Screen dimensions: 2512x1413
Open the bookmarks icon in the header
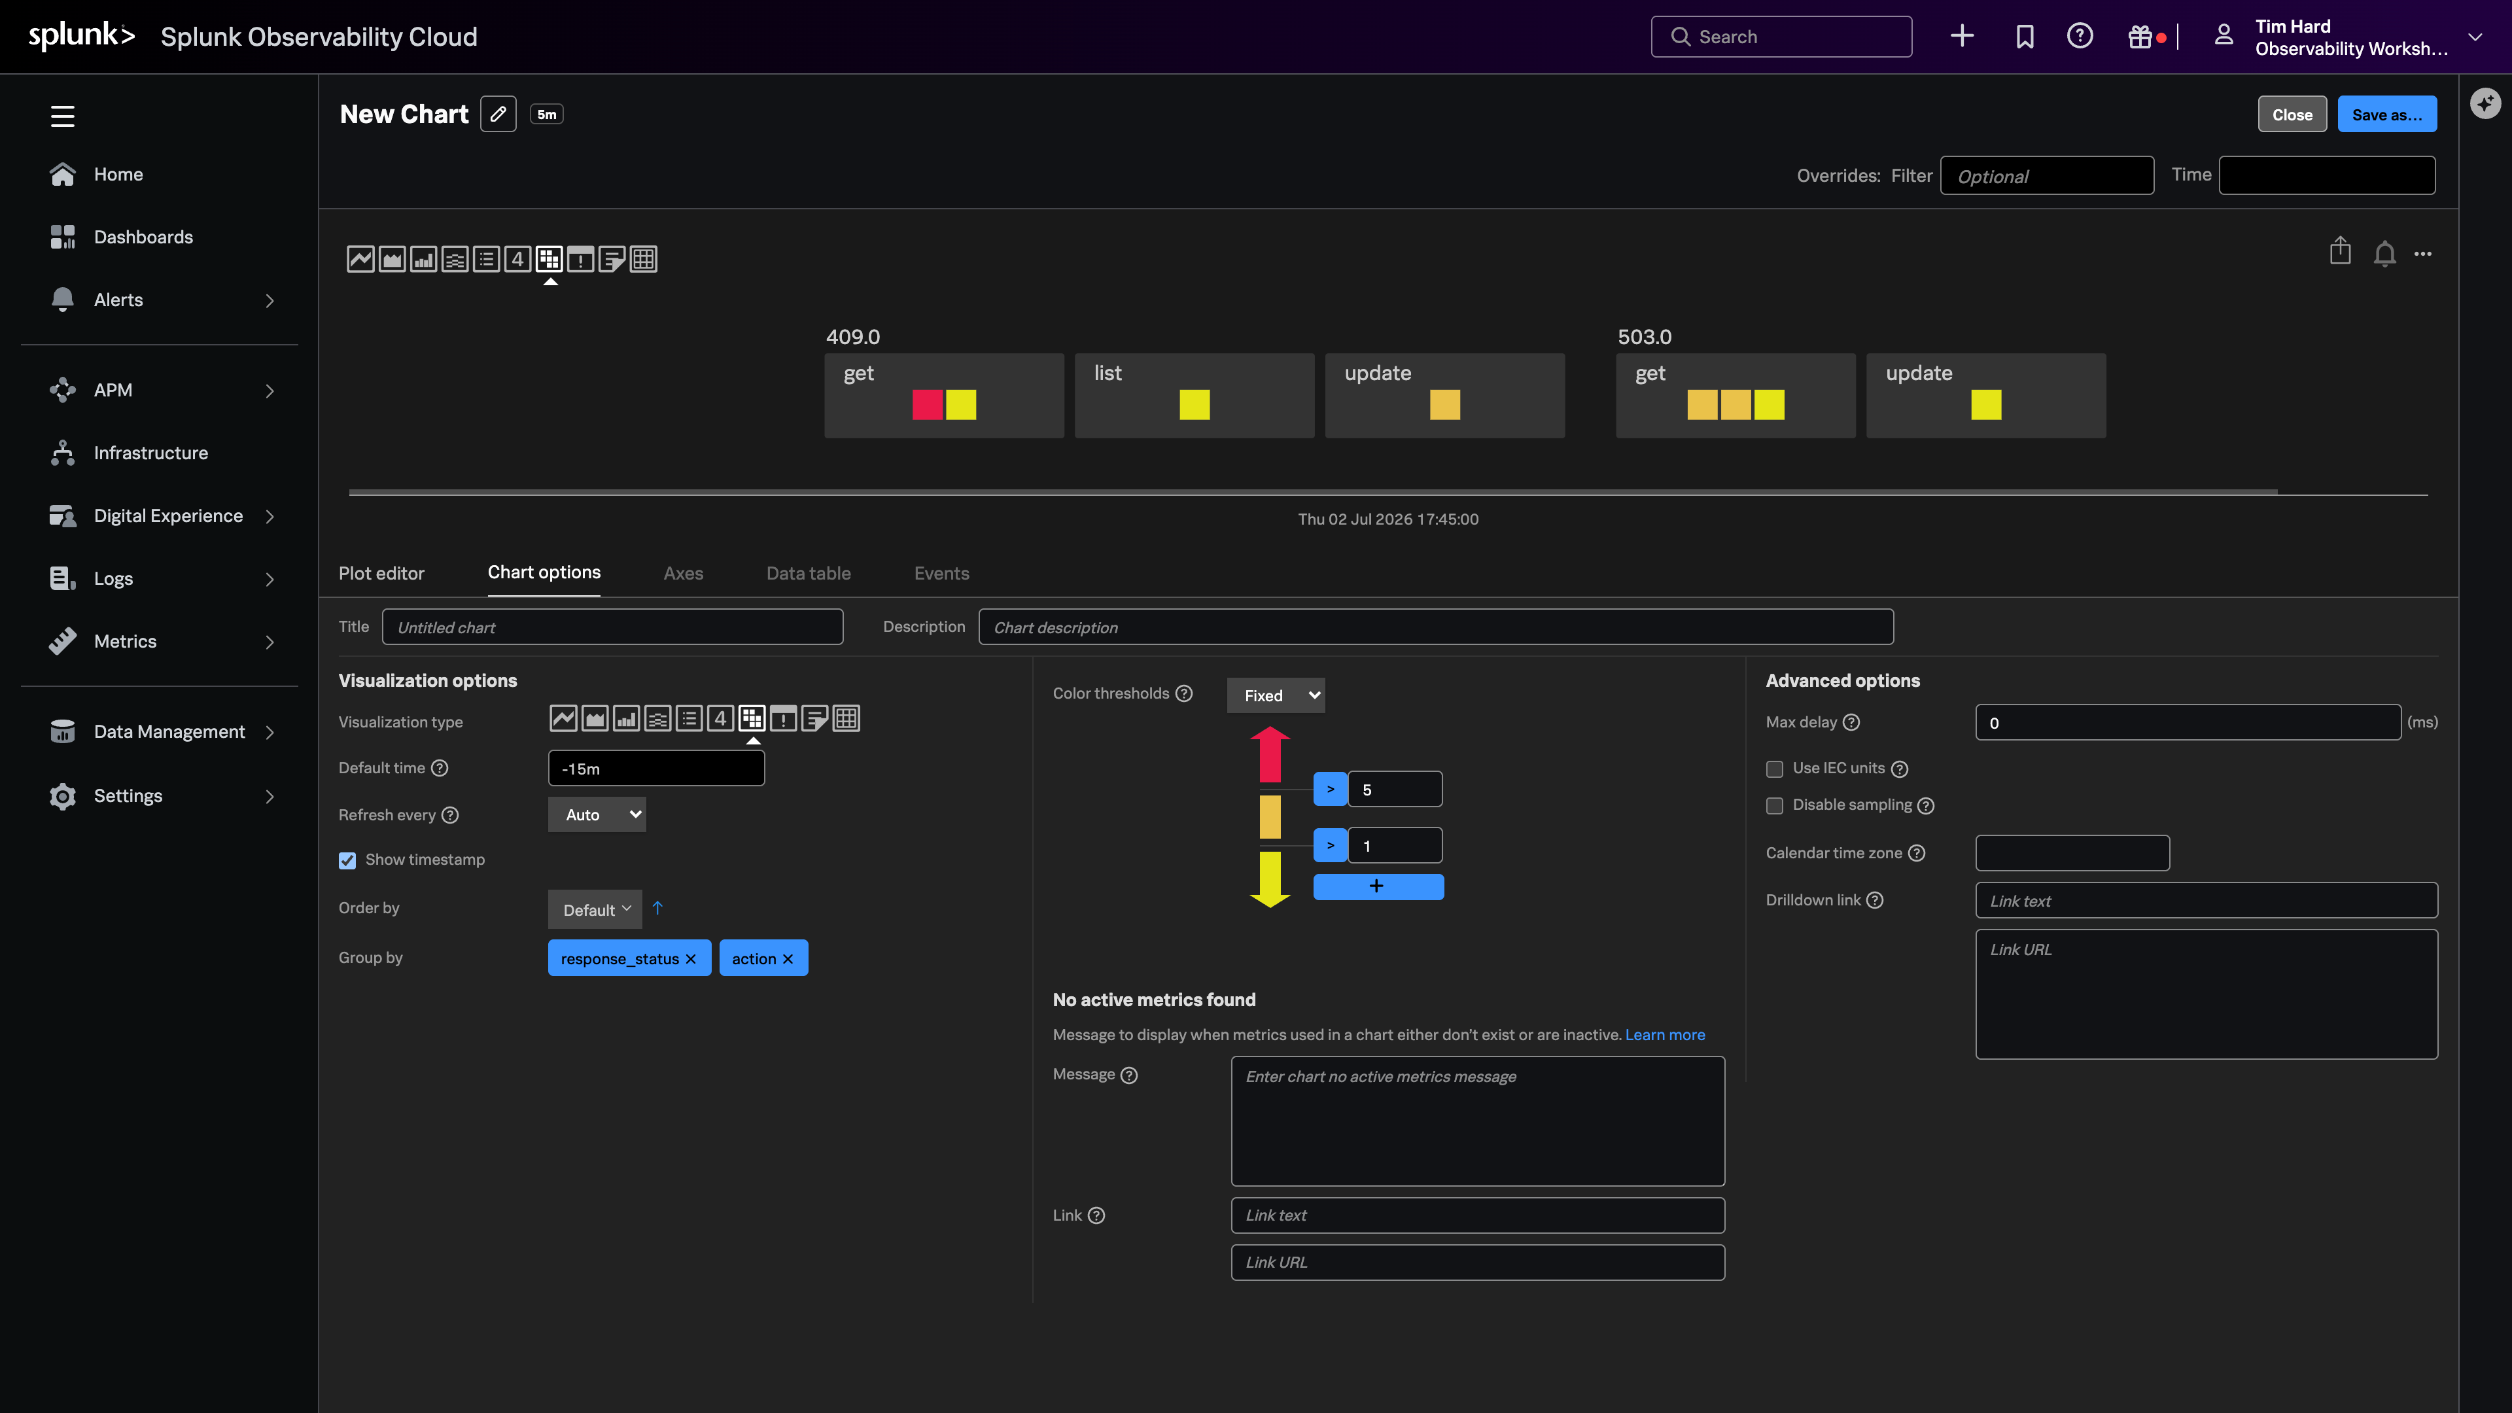coord(2025,36)
